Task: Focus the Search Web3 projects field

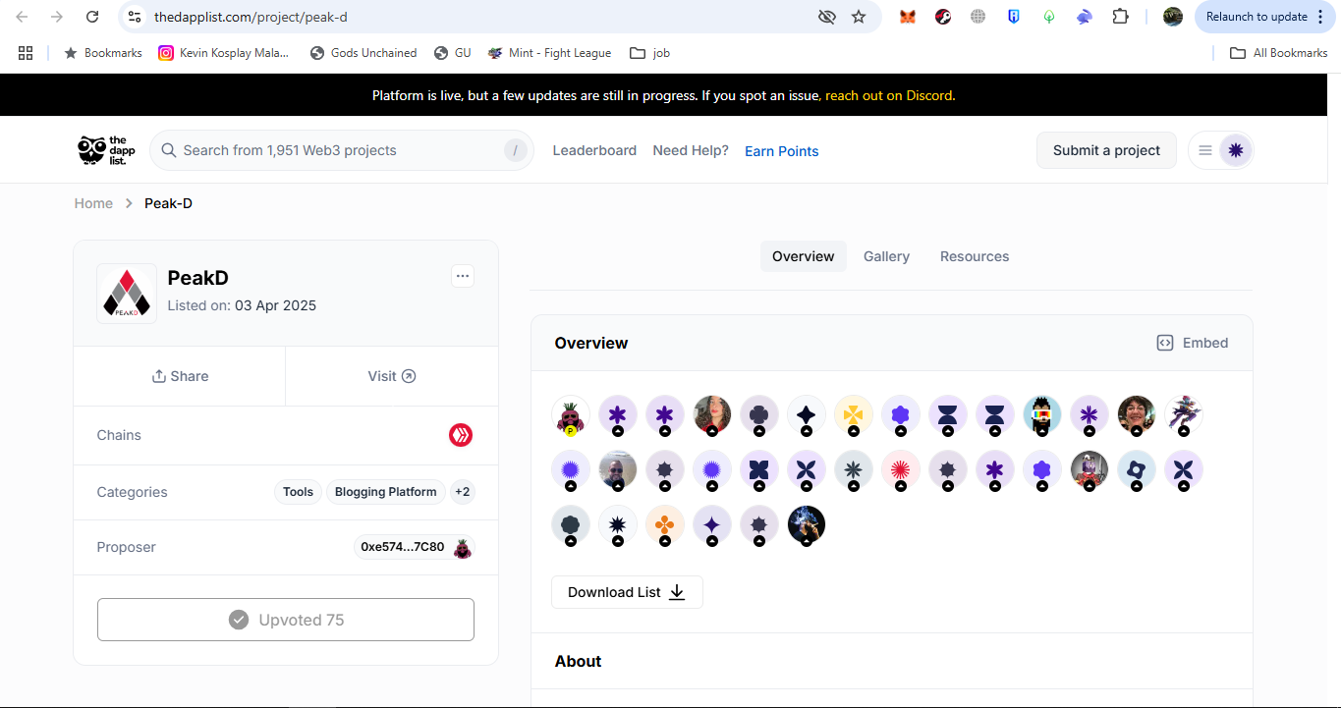Action: [342, 150]
